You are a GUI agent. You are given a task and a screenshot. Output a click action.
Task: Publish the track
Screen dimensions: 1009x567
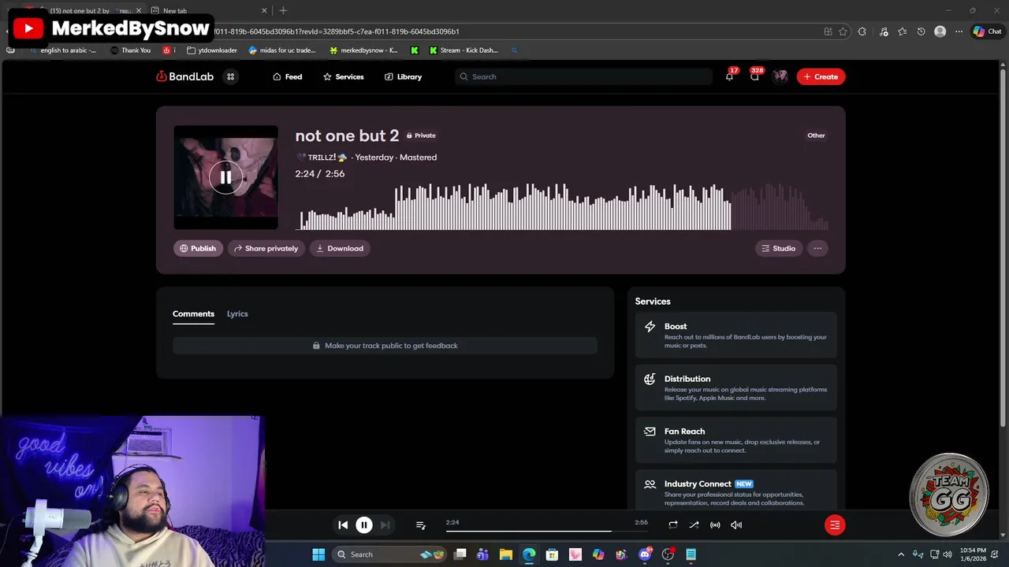click(x=198, y=248)
